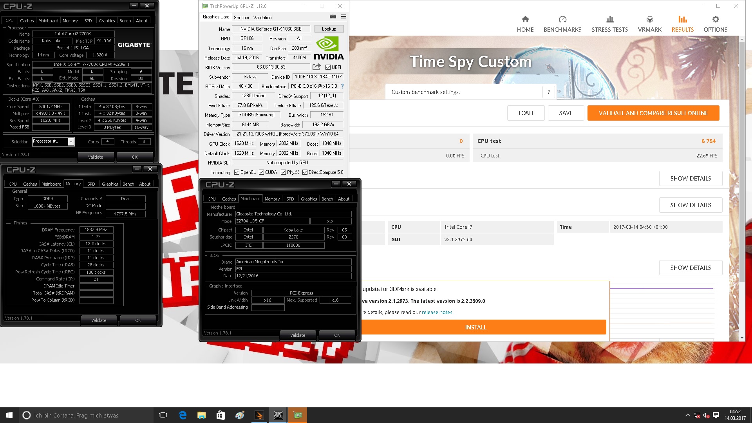
Task: Open the Caches tab in the top CPU-Z window
Action: click(27, 21)
